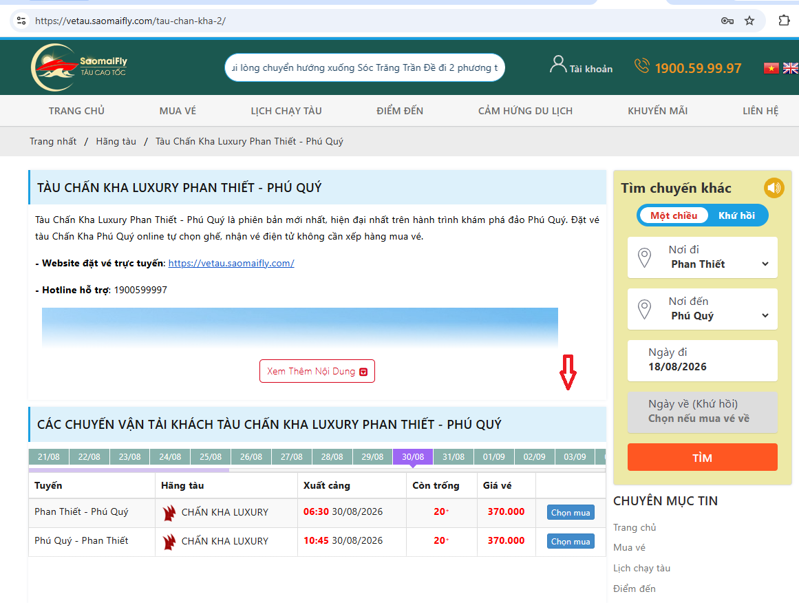Select the 29/08 date tab
The image size is (799, 603).
(x=372, y=456)
